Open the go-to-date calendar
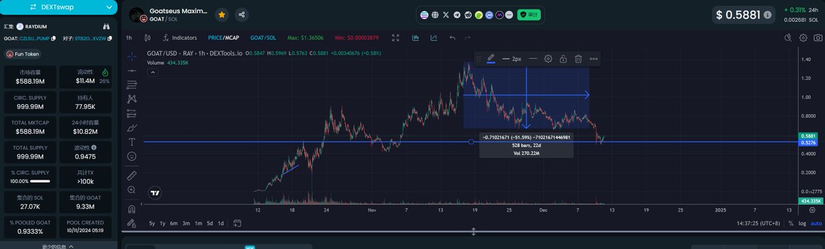 click(238, 224)
